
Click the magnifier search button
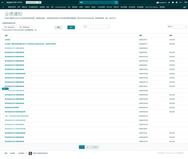pos(116,2)
